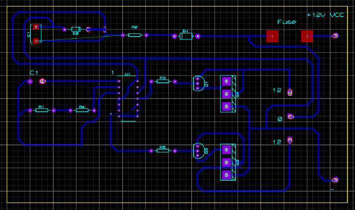Screen dimensions: 355x210
Task: Select the U1 chip reference label
Action: [x=128, y=74]
